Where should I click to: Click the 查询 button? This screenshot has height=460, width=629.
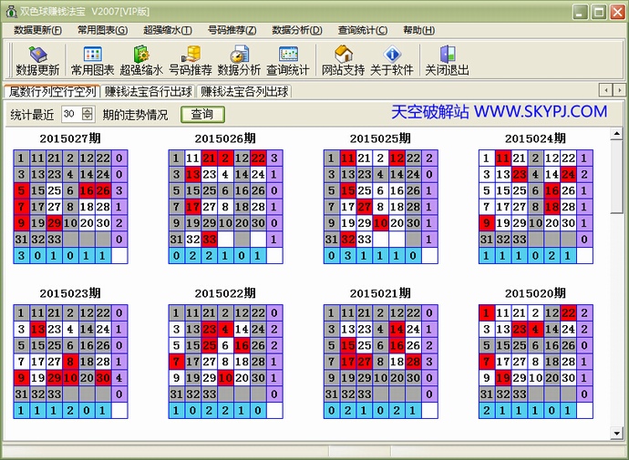201,114
